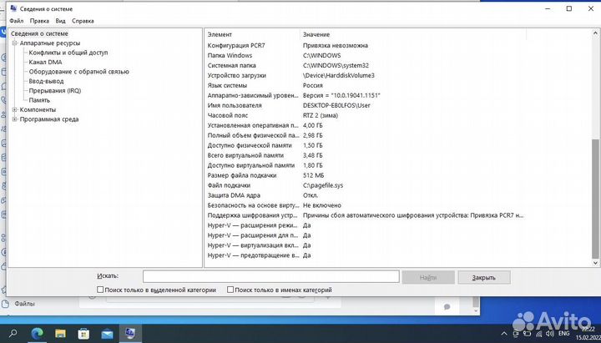Open Microsoft Edge from the taskbar
The height and width of the screenshot is (343, 601).
pos(38,333)
